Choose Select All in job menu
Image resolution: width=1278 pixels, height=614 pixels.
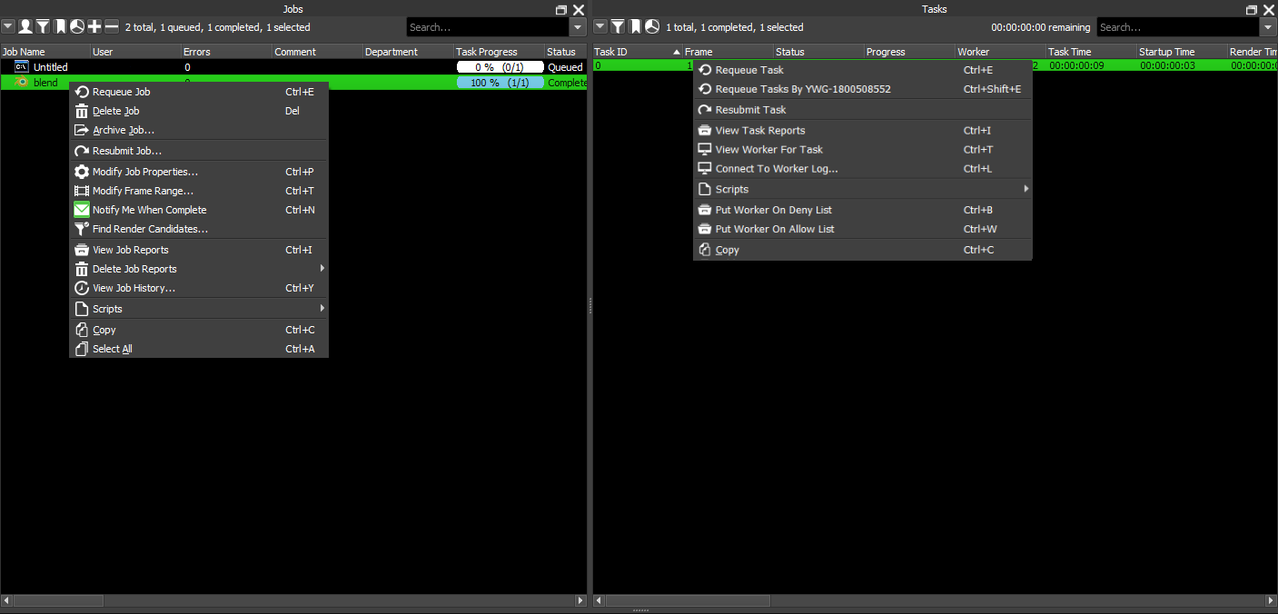coord(199,349)
